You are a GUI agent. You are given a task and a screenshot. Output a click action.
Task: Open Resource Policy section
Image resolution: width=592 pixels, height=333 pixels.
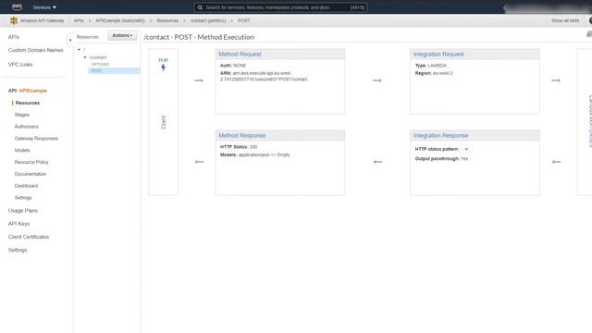tap(31, 162)
